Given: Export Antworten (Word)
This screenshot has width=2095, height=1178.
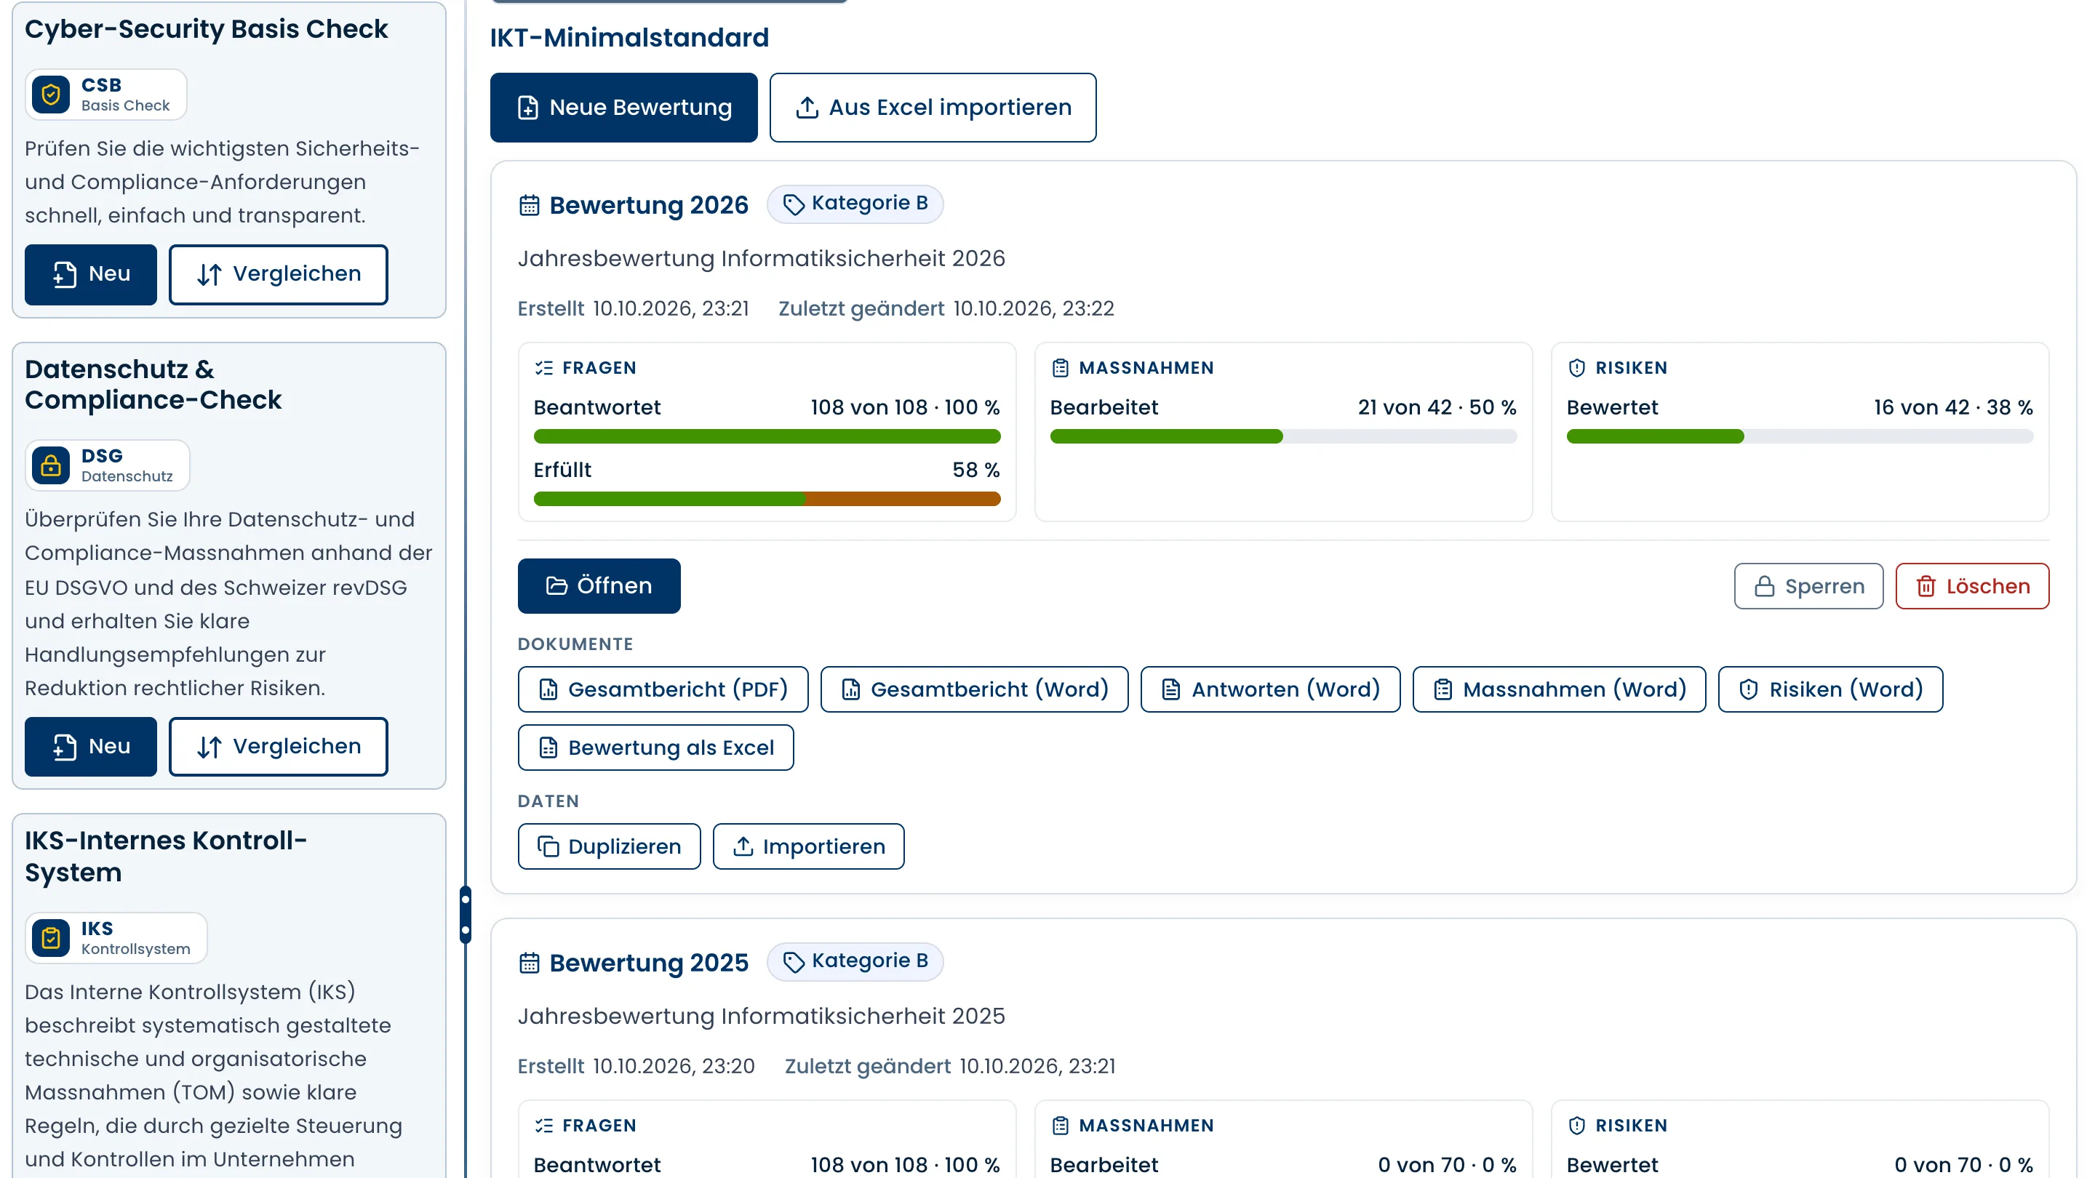Looking at the screenshot, I should tap(1270, 689).
